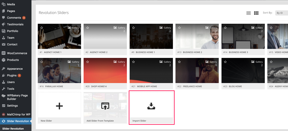Click the MOBILE APP HOME title text
288x131 pixels.
coord(146,87)
